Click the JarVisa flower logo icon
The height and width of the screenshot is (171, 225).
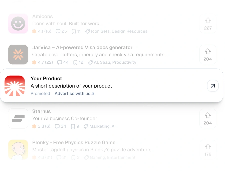pos(18,54)
